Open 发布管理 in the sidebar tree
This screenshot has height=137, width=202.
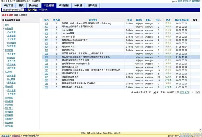(x=11, y=46)
